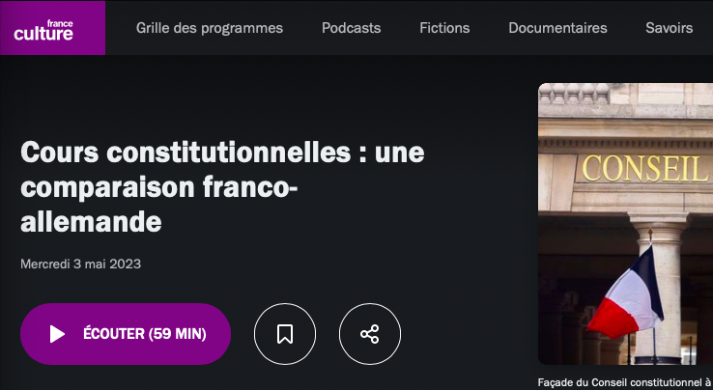
Task: Navigate to the Savoirs section
Action: click(669, 28)
